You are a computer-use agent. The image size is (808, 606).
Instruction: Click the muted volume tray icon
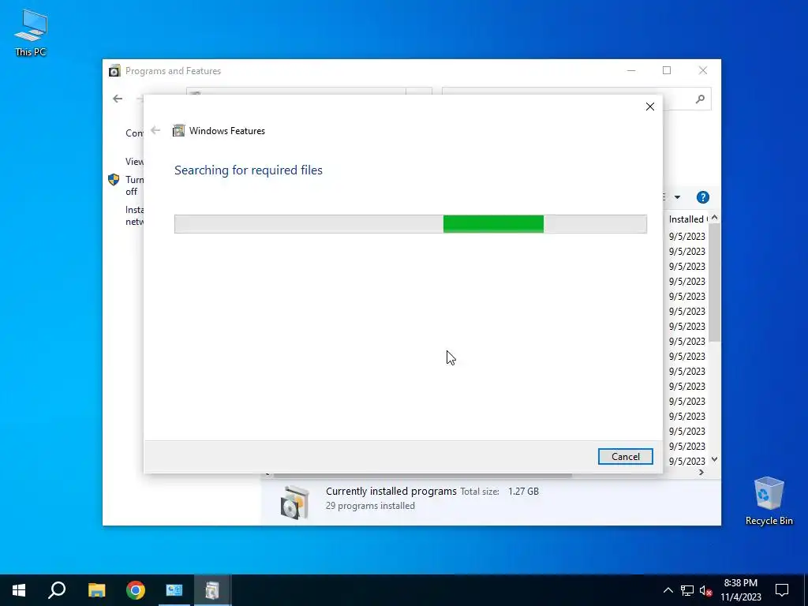(706, 590)
